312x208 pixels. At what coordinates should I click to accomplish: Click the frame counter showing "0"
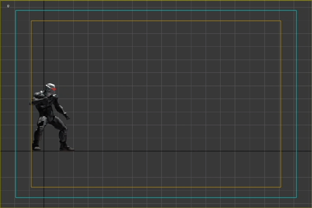click(x=8, y=6)
